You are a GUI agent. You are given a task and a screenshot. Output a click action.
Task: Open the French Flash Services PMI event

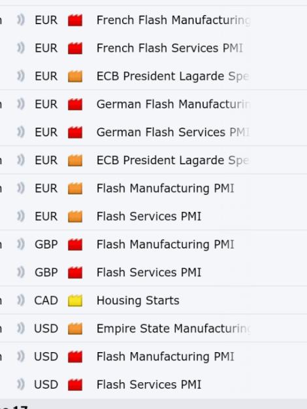coord(170,48)
